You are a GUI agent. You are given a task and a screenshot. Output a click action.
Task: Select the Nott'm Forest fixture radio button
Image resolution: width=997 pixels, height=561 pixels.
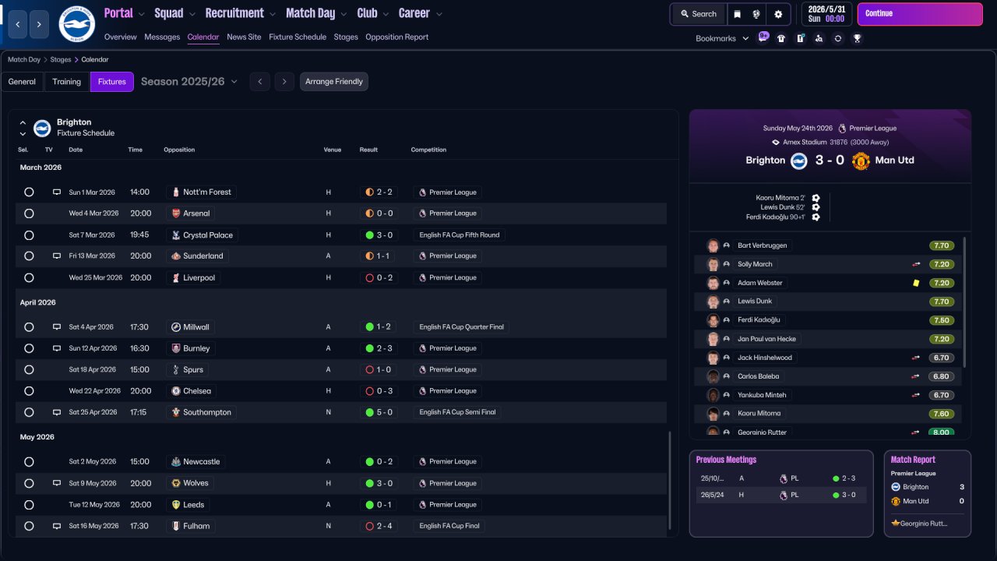(x=29, y=192)
